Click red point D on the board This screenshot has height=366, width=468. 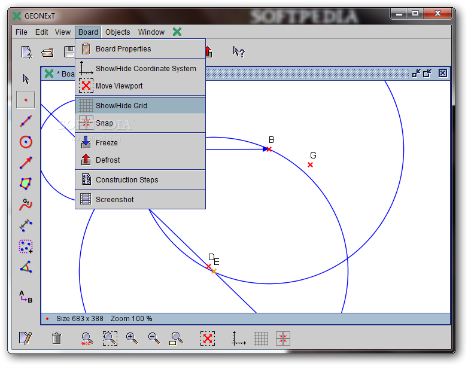coord(209,266)
